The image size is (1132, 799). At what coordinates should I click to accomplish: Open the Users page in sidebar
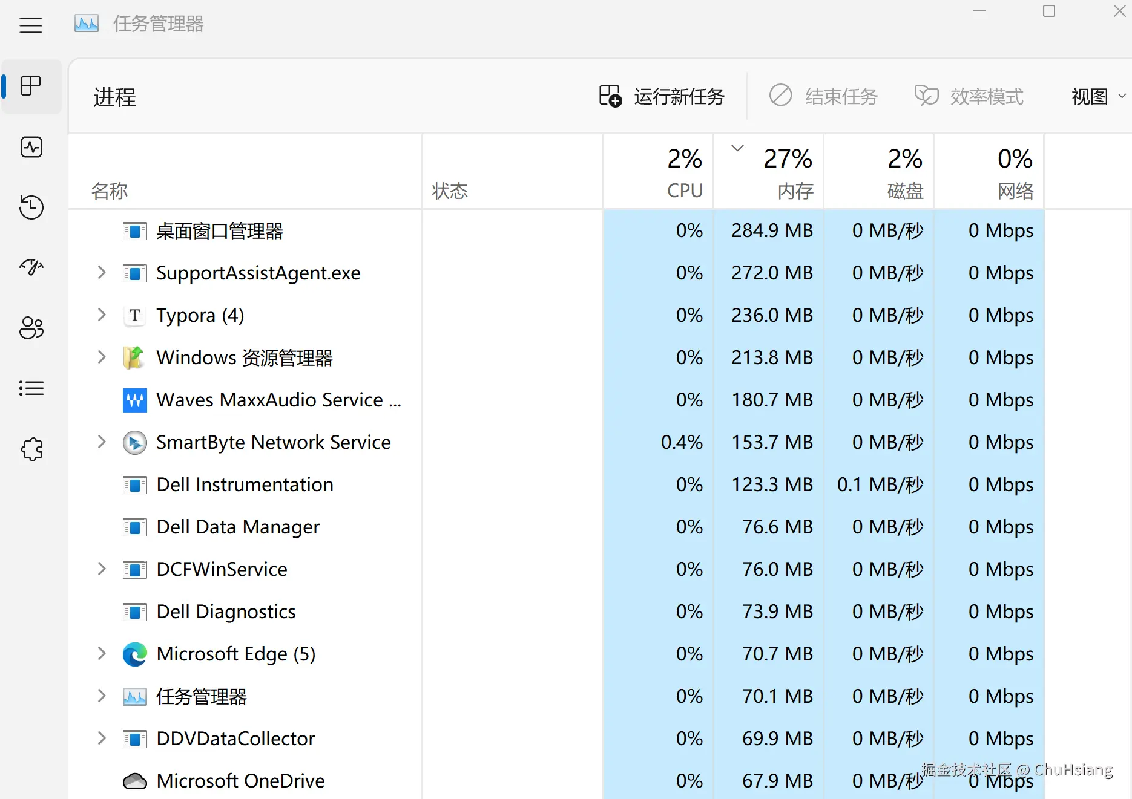[31, 327]
